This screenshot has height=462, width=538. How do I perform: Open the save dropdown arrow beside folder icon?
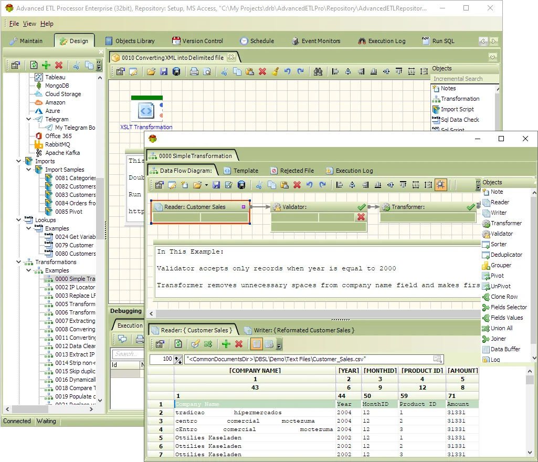(x=206, y=185)
